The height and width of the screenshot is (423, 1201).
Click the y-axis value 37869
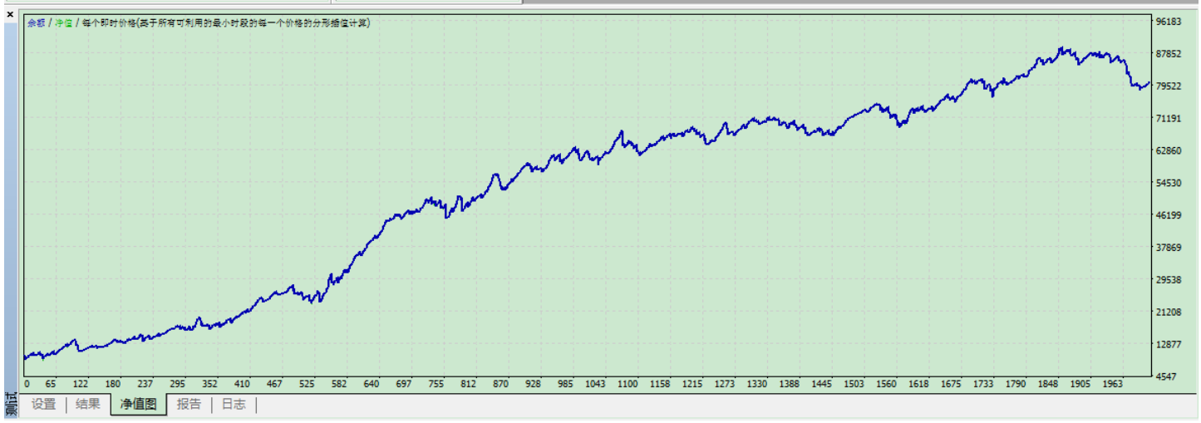[1168, 248]
